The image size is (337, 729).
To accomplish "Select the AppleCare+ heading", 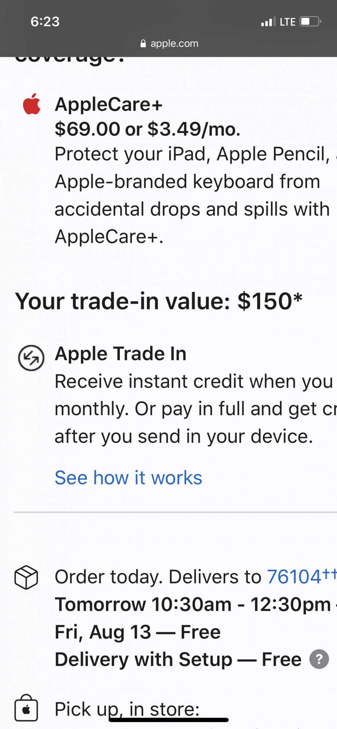I will coord(109,104).
